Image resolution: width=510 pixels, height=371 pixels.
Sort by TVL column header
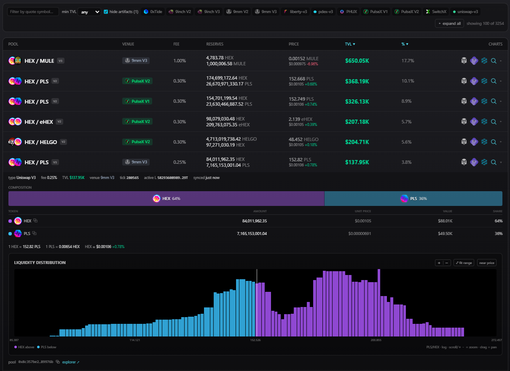350,44
